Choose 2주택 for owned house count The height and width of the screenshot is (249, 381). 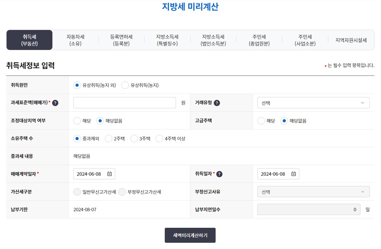(x=109, y=138)
